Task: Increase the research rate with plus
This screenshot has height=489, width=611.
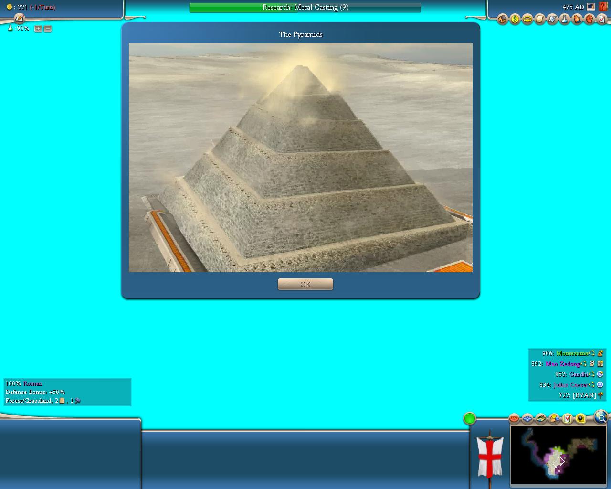Action: pyautogui.click(x=38, y=29)
